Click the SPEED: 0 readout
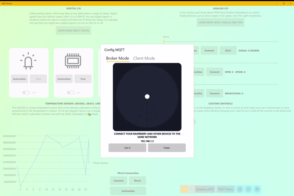294x196 pixels. (240, 72)
